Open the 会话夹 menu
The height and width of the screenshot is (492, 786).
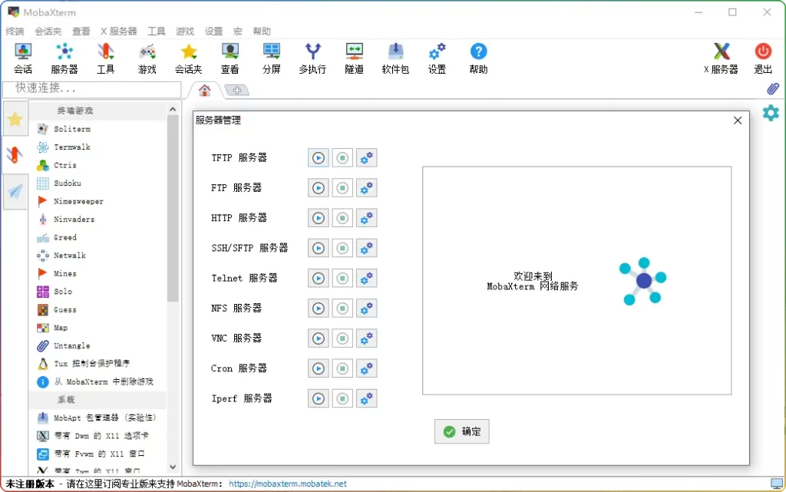(48, 31)
